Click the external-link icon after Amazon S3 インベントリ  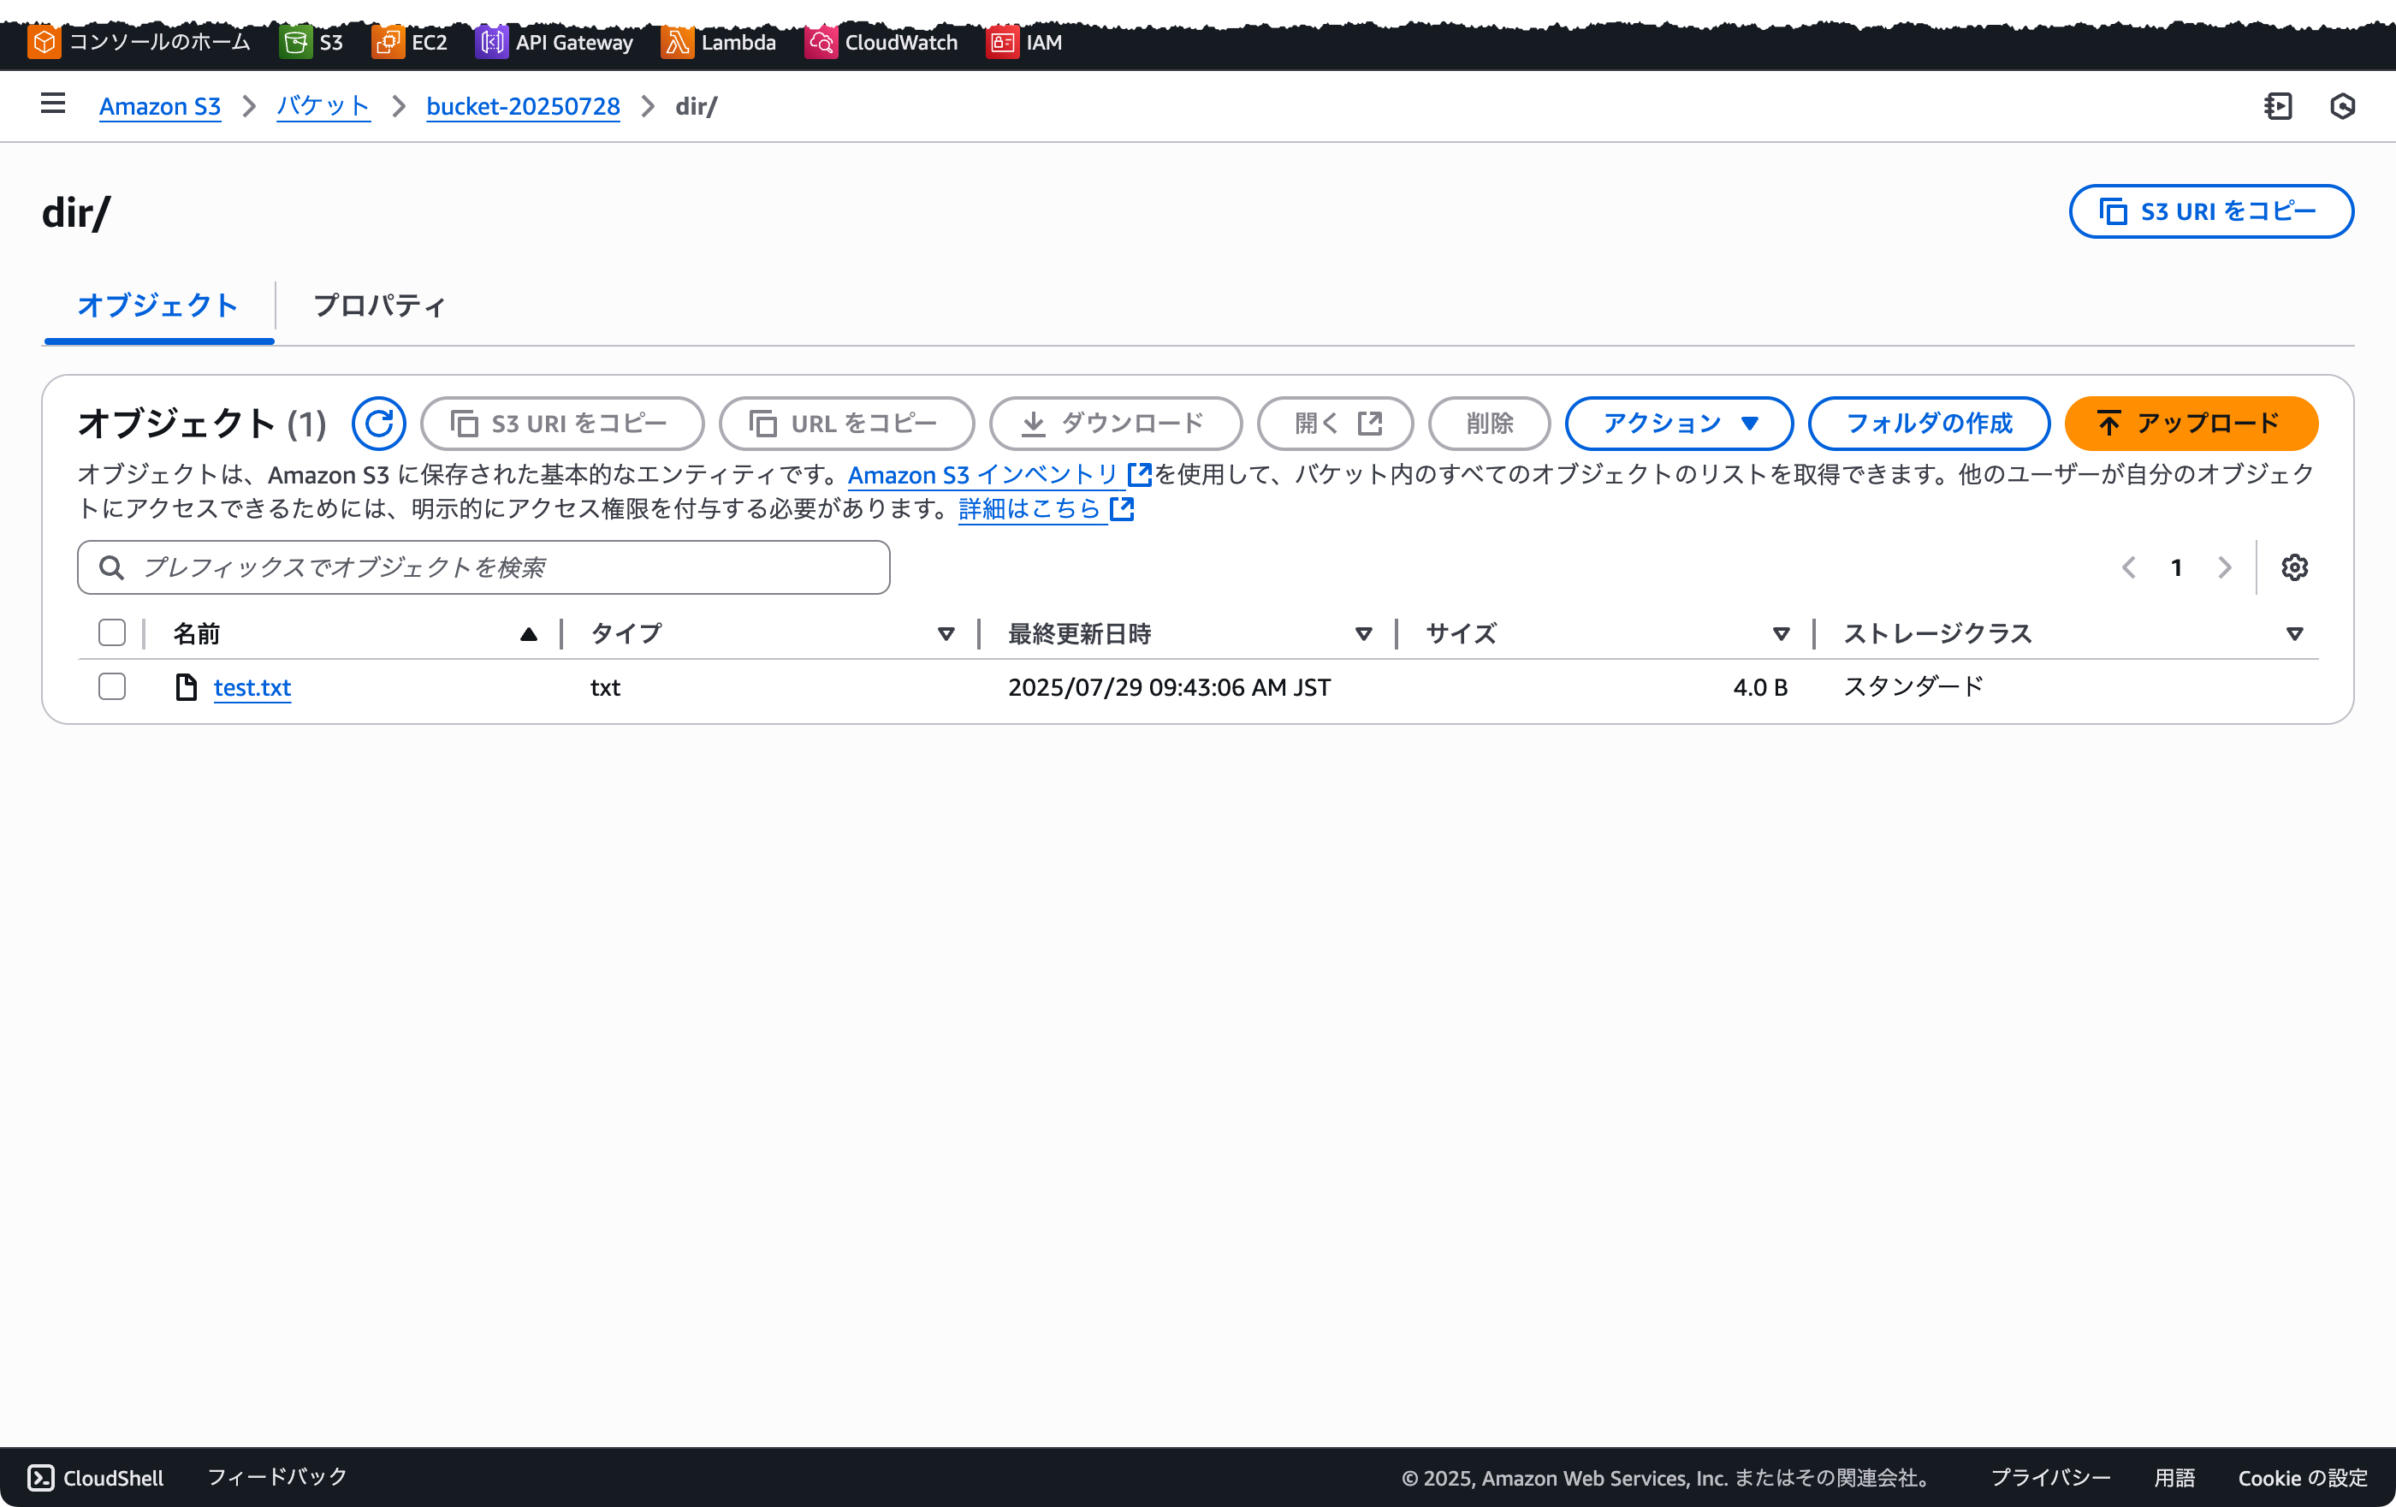pyautogui.click(x=1139, y=475)
